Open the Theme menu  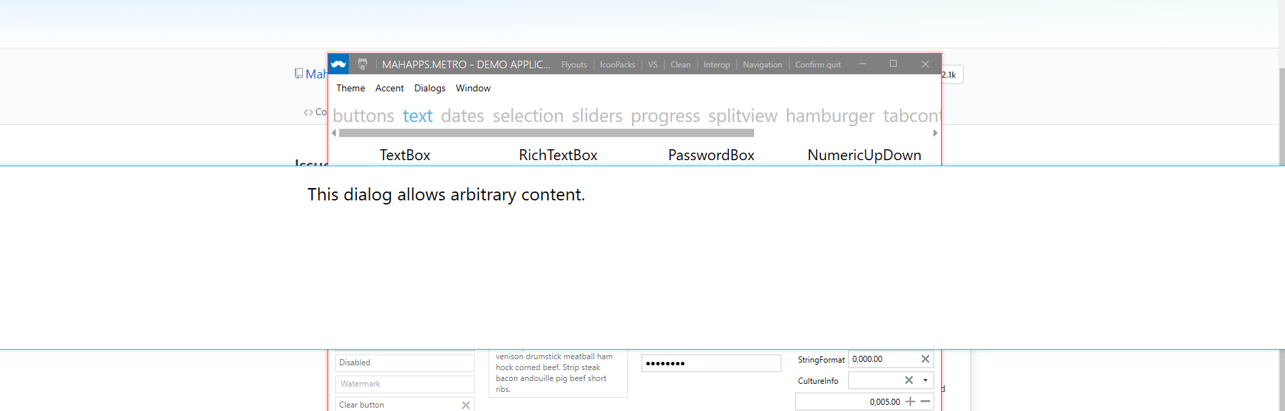pyautogui.click(x=351, y=88)
